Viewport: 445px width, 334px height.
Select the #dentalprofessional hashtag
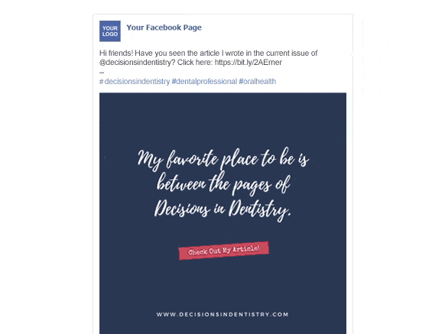point(204,82)
